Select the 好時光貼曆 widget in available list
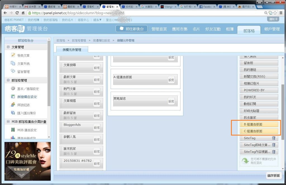 point(259,111)
